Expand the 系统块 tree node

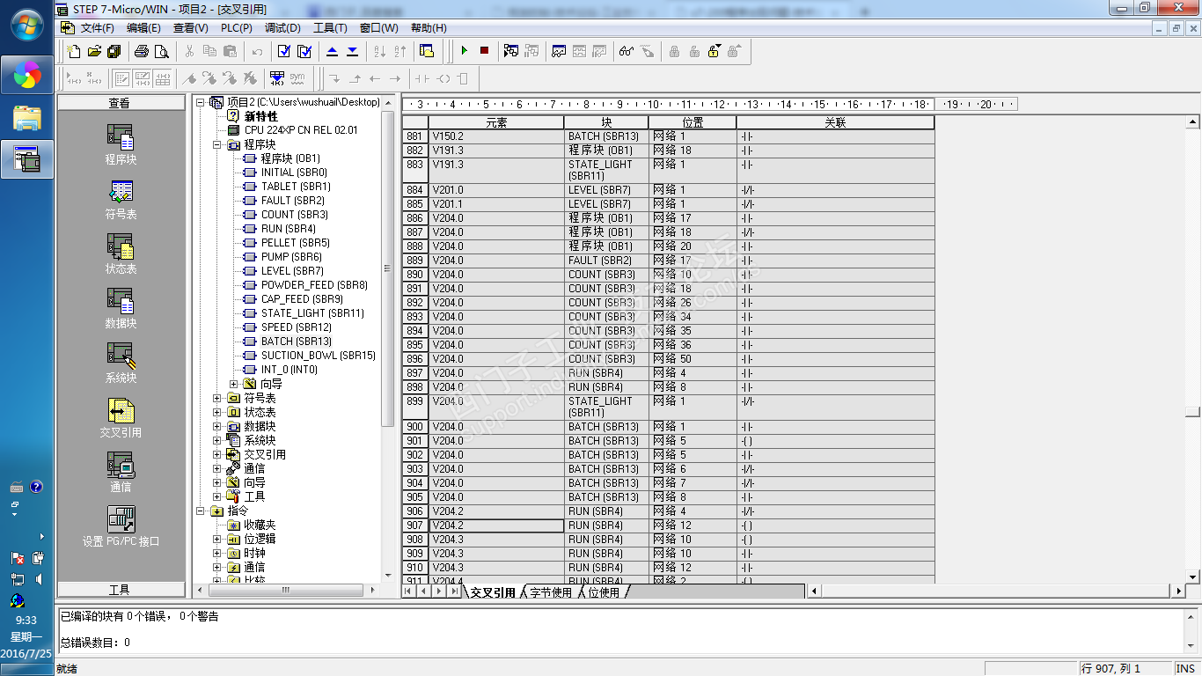(x=217, y=440)
